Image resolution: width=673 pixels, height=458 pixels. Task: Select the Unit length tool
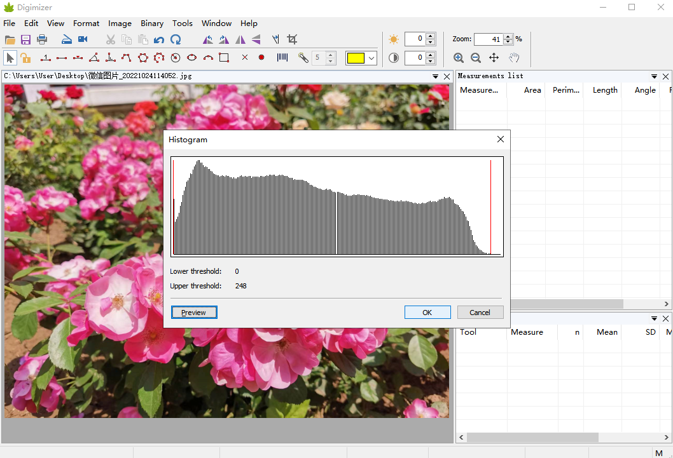tap(46, 57)
